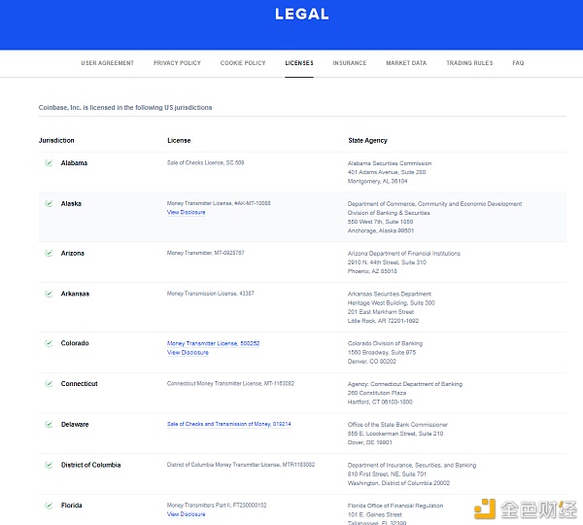Click the LEGAL page heading
This screenshot has width=583, height=525.
[x=302, y=15]
